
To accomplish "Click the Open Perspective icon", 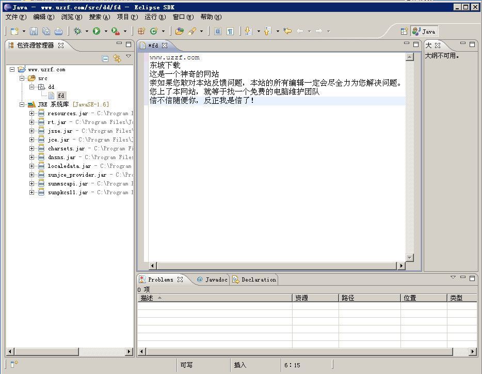I will [x=404, y=31].
